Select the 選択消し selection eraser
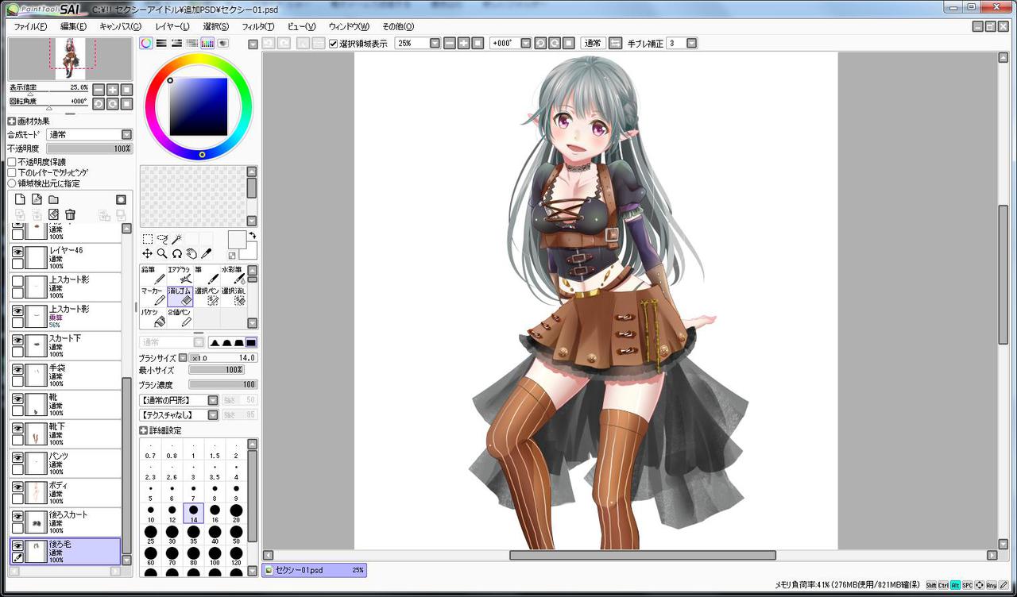This screenshot has height=597, width=1017. click(234, 296)
